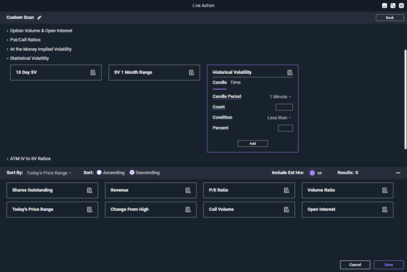407x272 pixels.
Task: Focus the Count input field
Action: [x=284, y=107]
